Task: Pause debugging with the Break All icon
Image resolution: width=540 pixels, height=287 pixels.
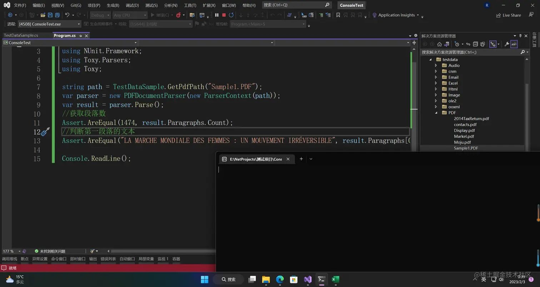Action: pos(216,15)
